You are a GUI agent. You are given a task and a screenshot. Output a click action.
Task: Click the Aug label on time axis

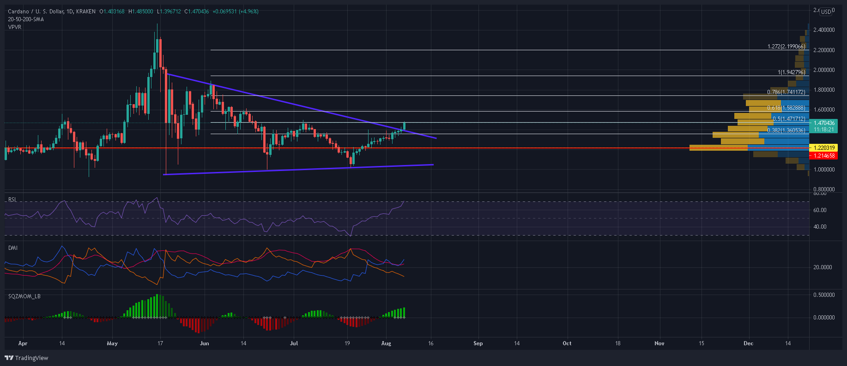coord(386,343)
